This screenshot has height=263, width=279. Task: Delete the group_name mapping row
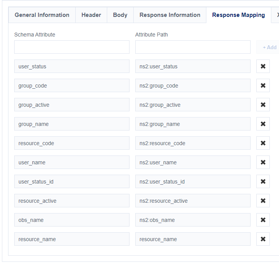click(263, 124)
